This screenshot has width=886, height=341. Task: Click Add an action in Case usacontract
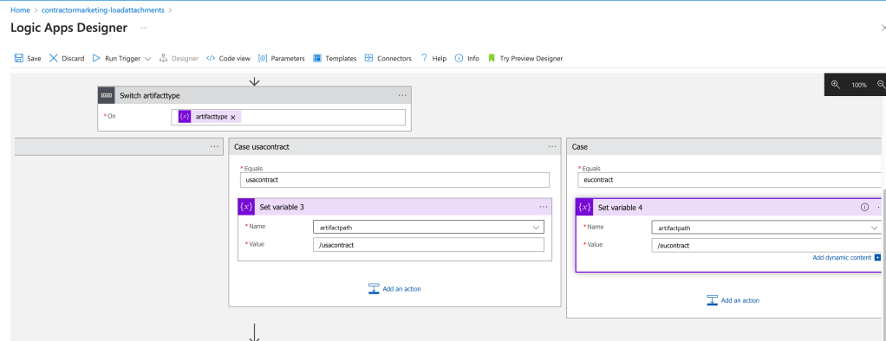pyautogui.click(x=401, y=288)
